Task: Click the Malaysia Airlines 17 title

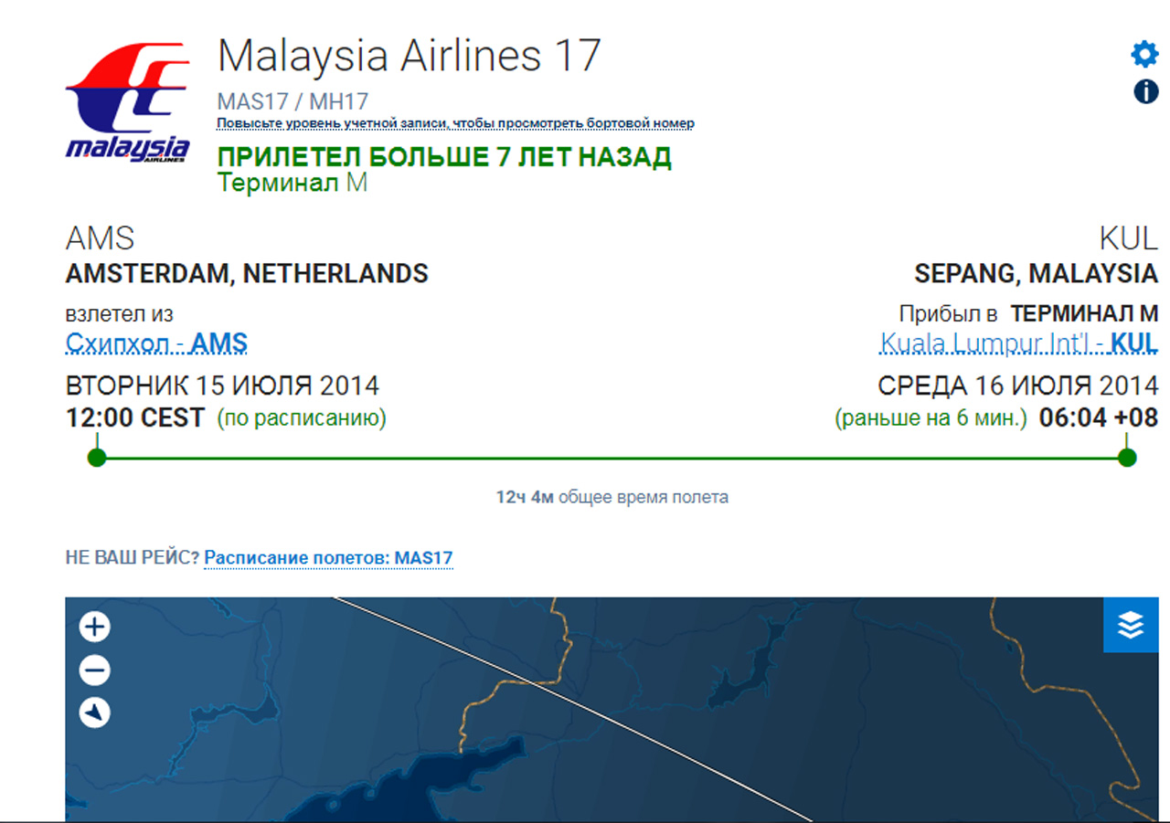Action: click(409, 55)
